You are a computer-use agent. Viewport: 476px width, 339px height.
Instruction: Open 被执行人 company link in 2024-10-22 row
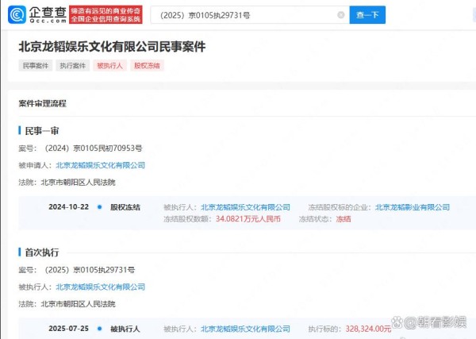[245, 207]
